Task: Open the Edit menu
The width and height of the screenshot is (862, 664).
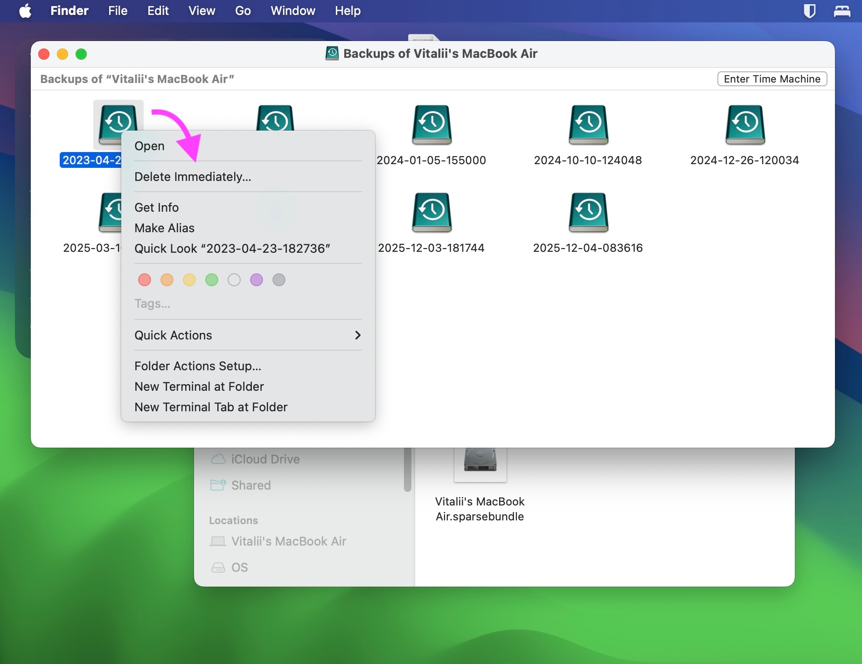Action: click(x=158, y=11)
